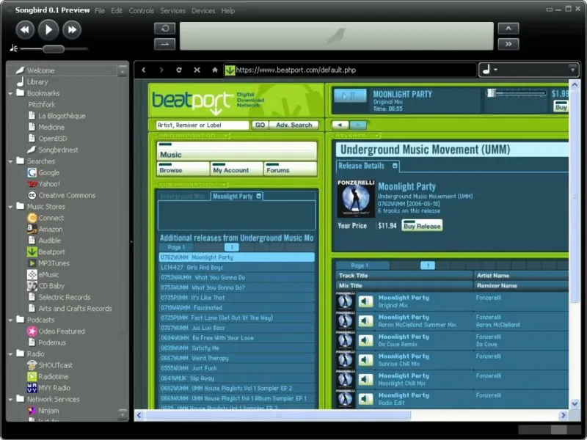Viewport: 587px width, 440px height.
Task: Open the music note search dropdown
Action: pos(490,70)
